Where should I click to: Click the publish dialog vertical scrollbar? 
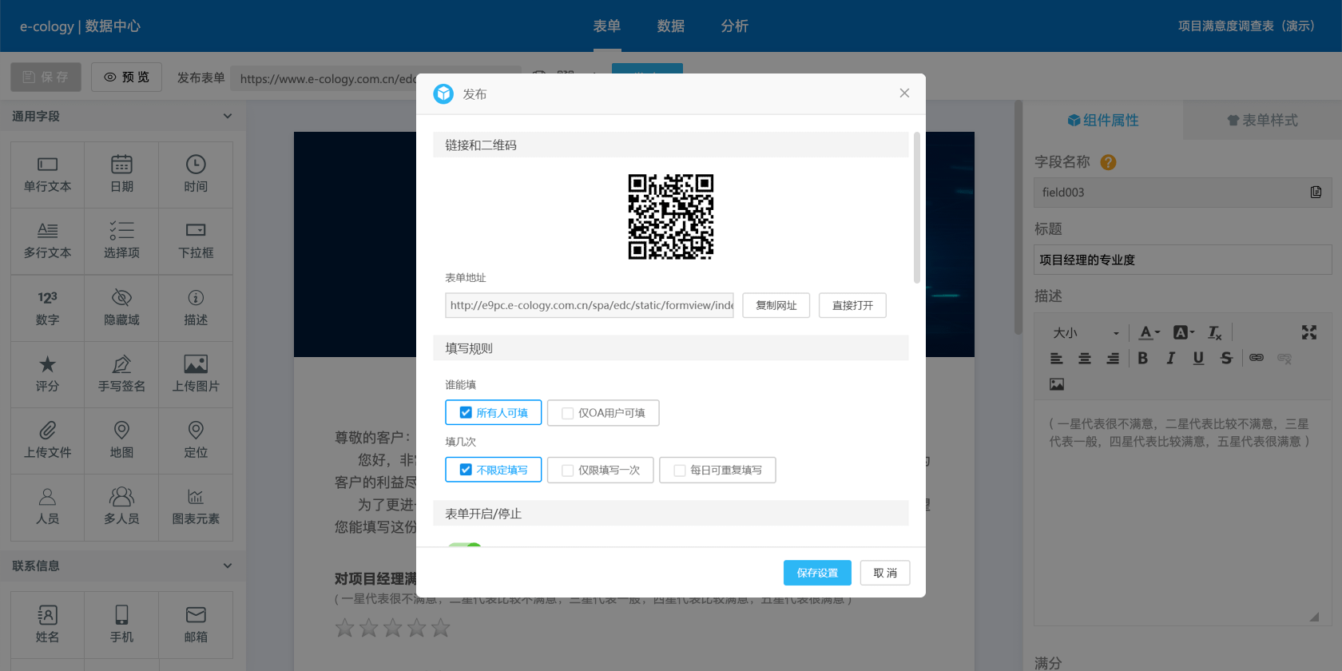pyautogui.click(x=917, y=208)
